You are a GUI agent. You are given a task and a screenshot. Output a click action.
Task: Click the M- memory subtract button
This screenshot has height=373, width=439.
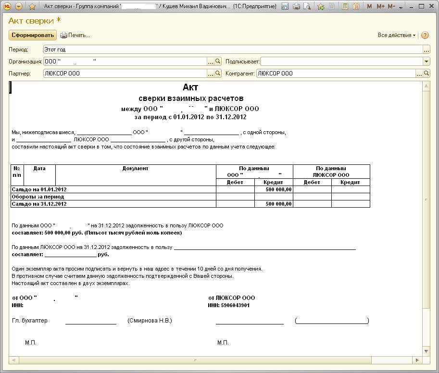[391, 6]
